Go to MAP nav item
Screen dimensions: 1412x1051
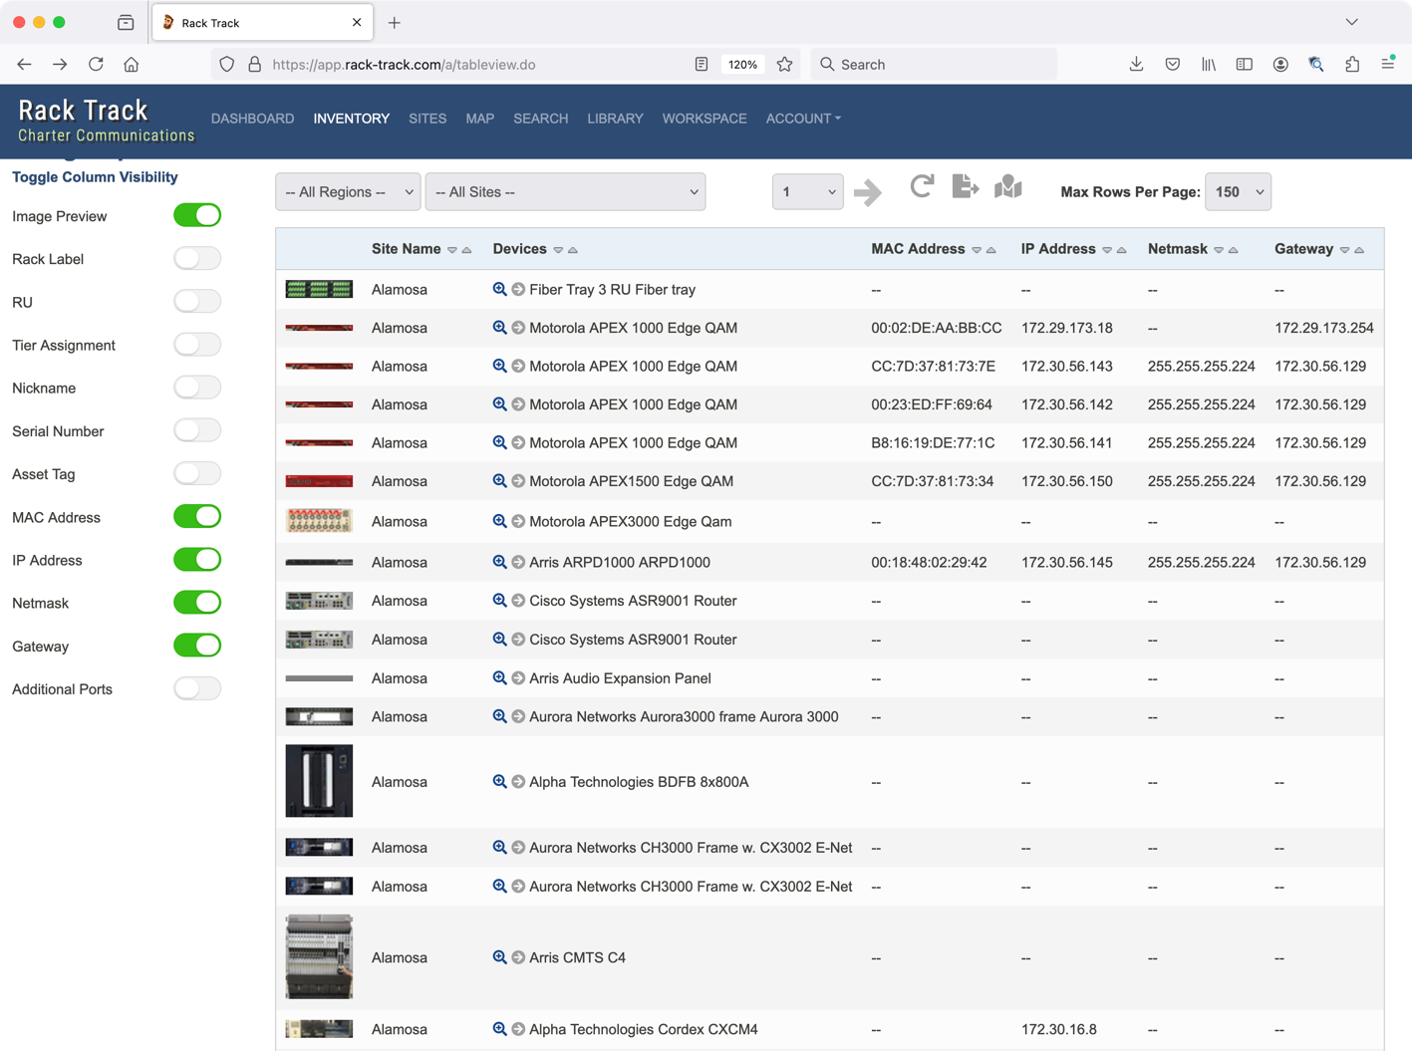click(479, 119)
